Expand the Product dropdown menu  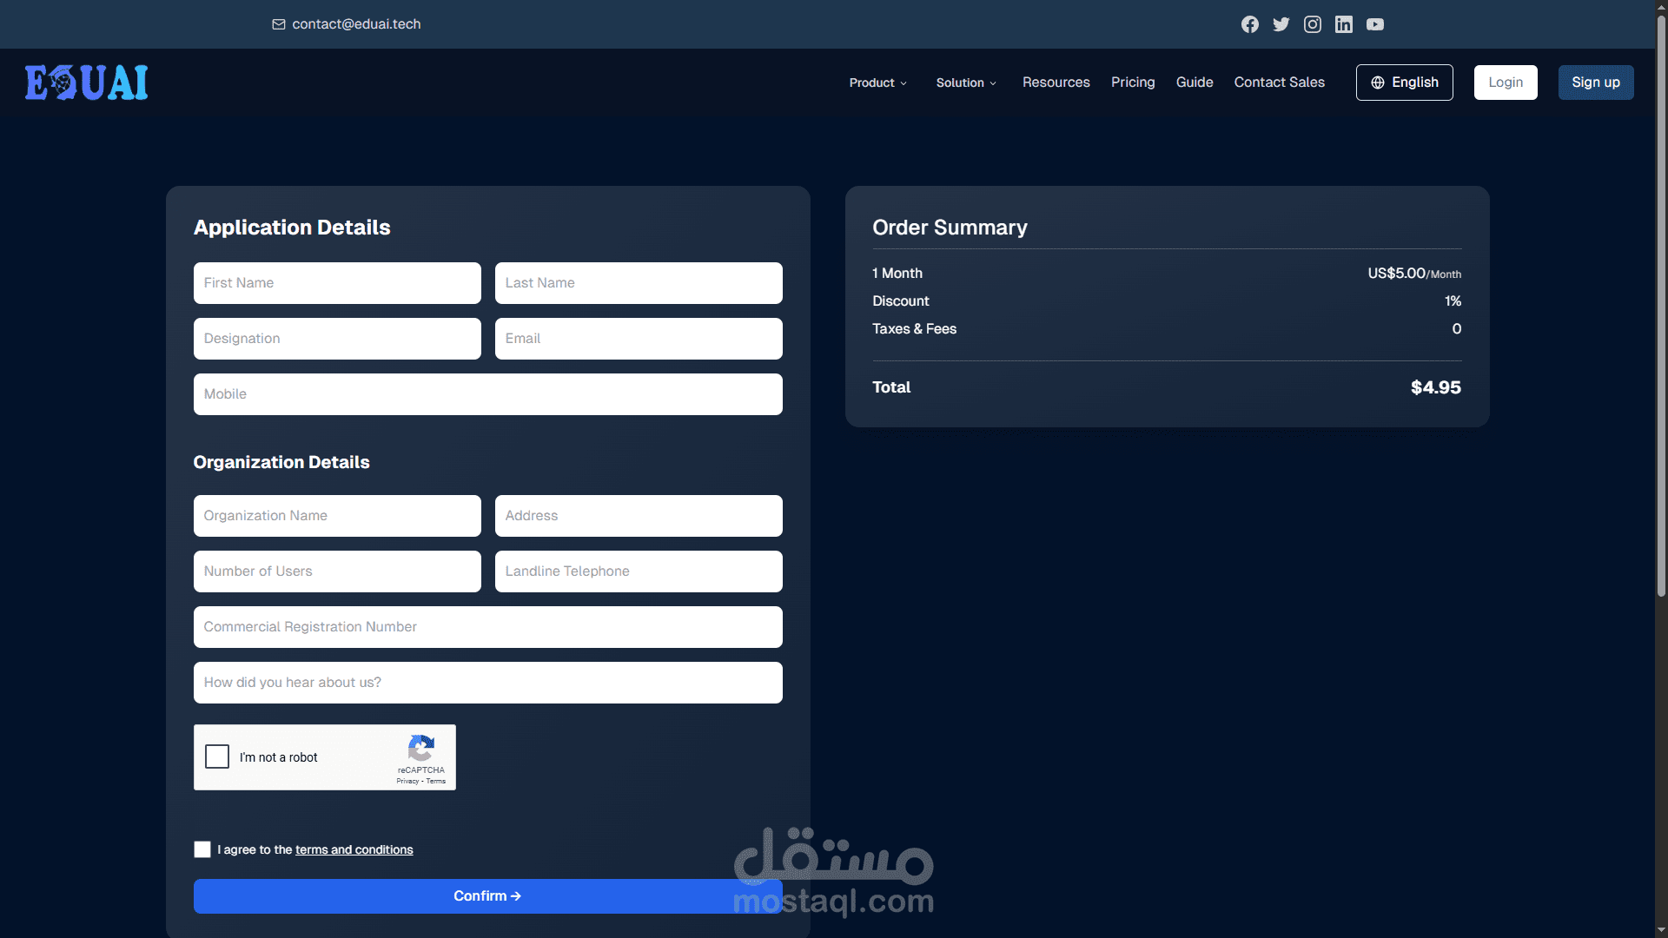tap(877, 83)
